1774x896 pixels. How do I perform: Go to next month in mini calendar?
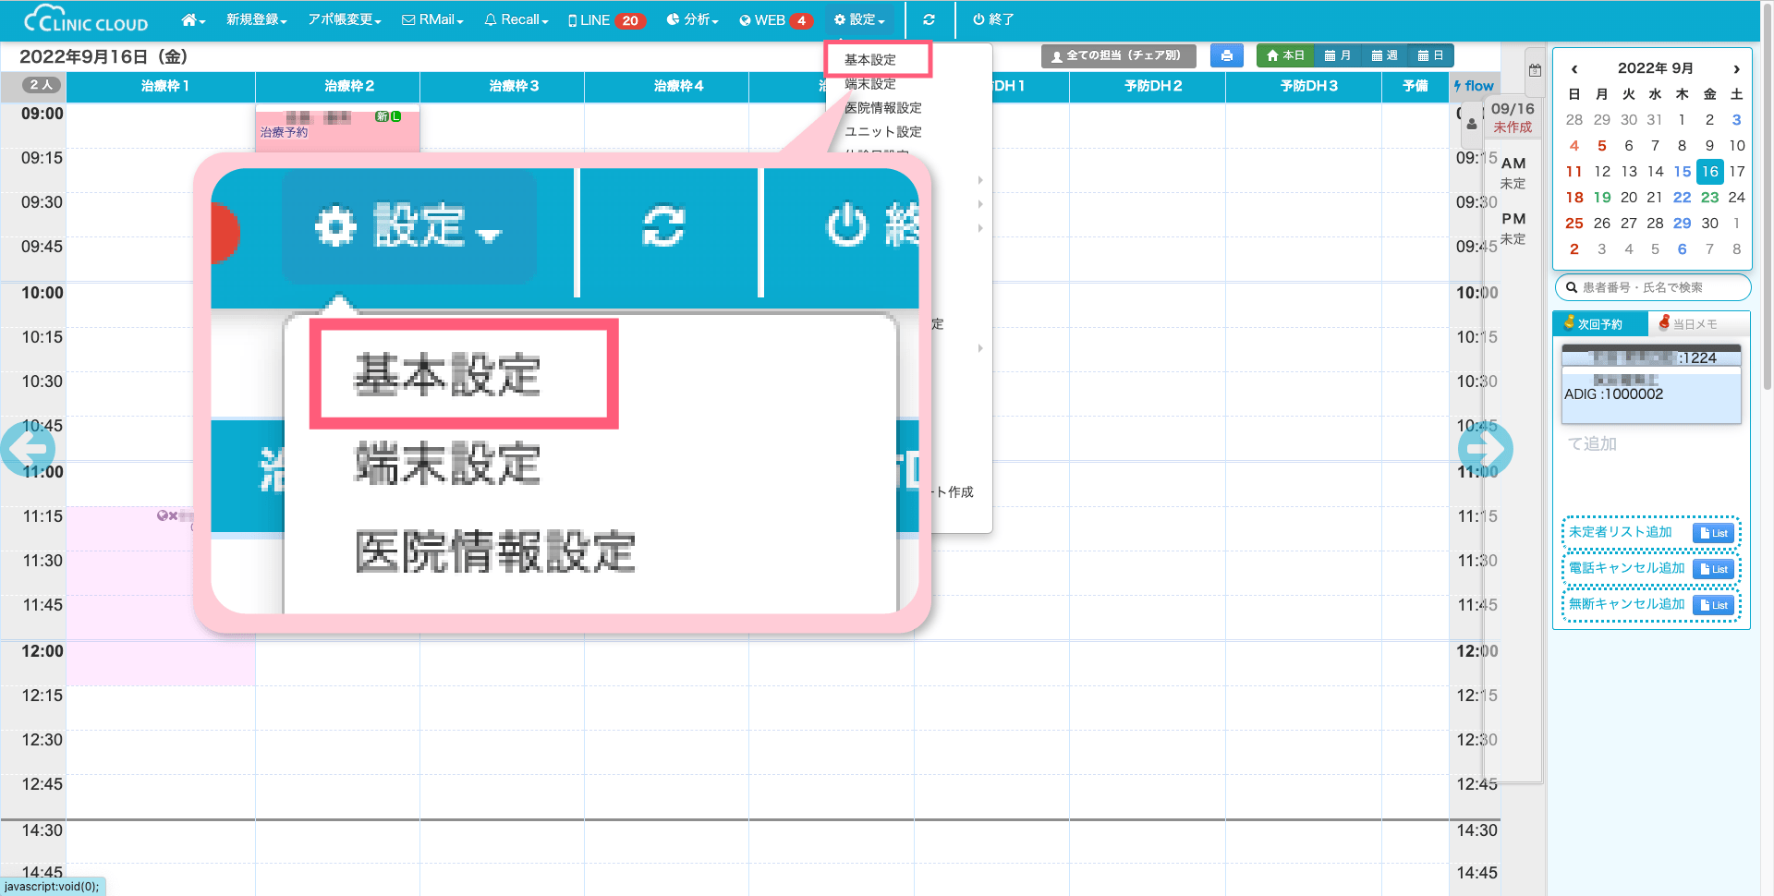1736,68
